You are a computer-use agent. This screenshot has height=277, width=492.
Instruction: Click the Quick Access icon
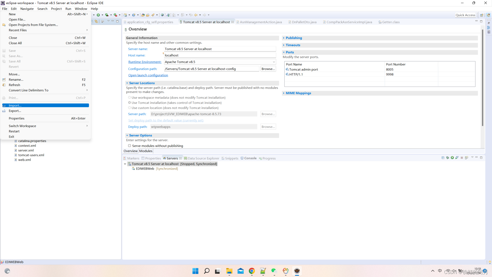(x=466, y=15)
